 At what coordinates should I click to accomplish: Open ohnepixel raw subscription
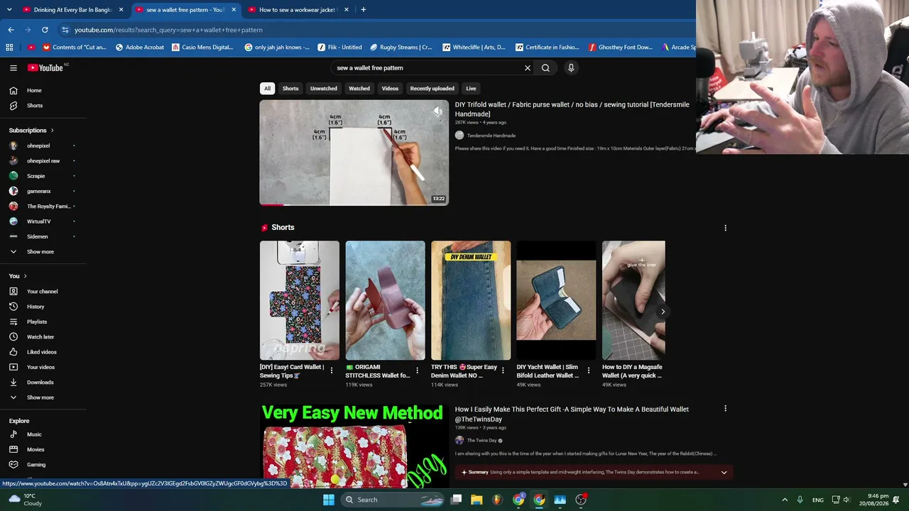[43, 161]
